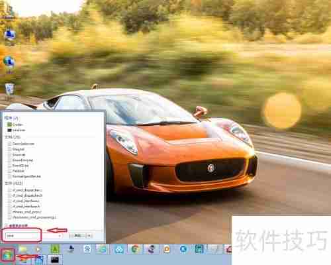Launch Chrome from the taskbar
The width and height of the screenshot is (331, 265).
point(135,249)
